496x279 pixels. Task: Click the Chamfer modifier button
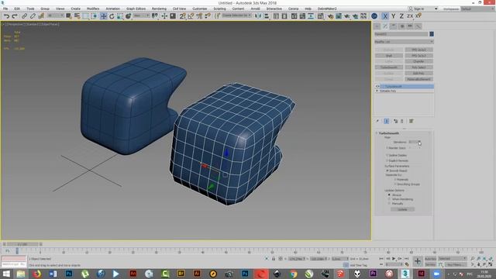click(x=418, y=61)
